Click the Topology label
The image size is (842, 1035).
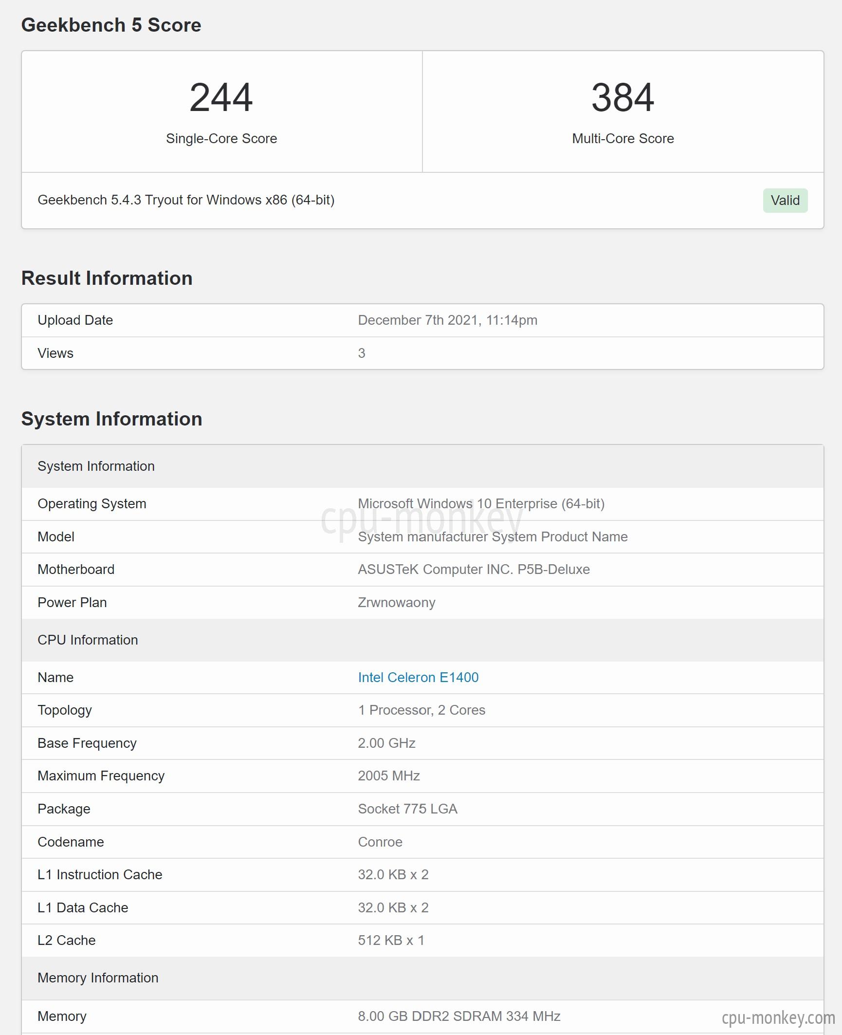[x=65, y=710]
